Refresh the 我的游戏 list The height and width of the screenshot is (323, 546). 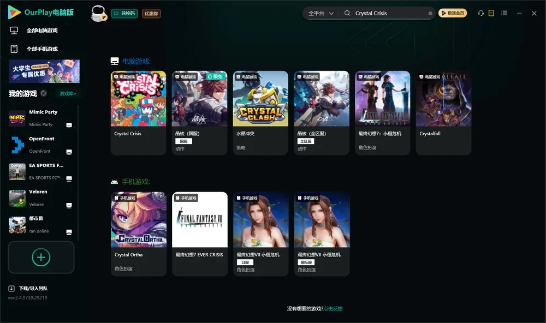[x=44, y=93]
